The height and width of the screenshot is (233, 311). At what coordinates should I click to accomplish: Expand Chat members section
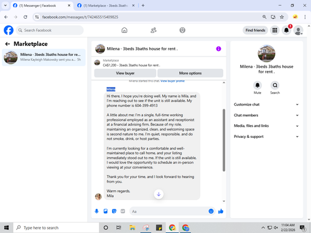266,115
